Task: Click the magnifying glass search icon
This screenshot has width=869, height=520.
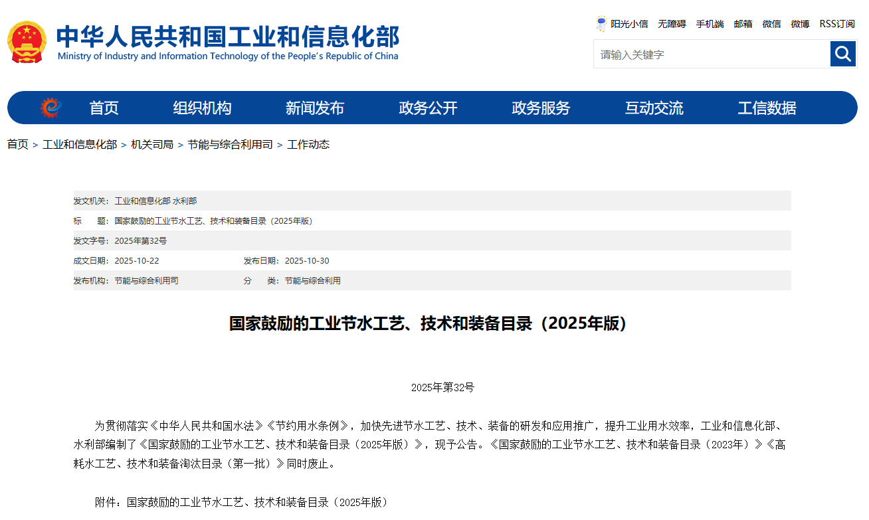Action: click(843, 54)
